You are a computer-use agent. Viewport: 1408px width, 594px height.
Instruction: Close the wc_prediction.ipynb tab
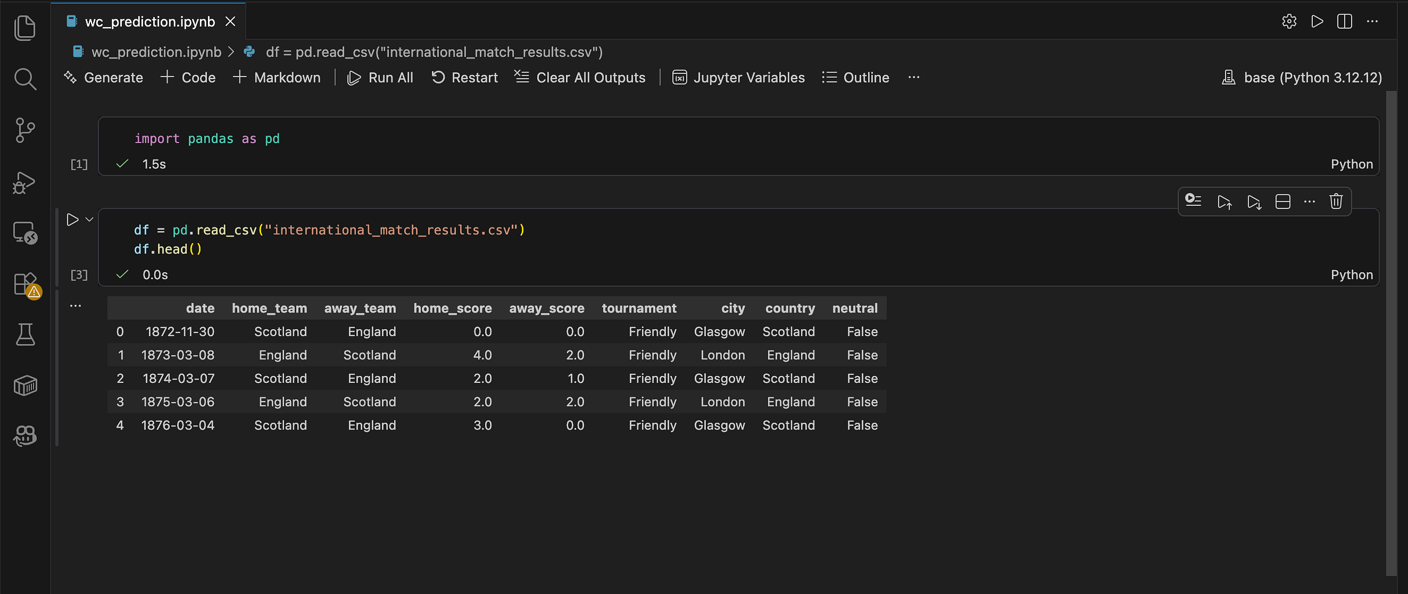231,22
